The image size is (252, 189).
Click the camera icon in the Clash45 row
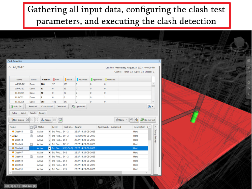(31, 144)
